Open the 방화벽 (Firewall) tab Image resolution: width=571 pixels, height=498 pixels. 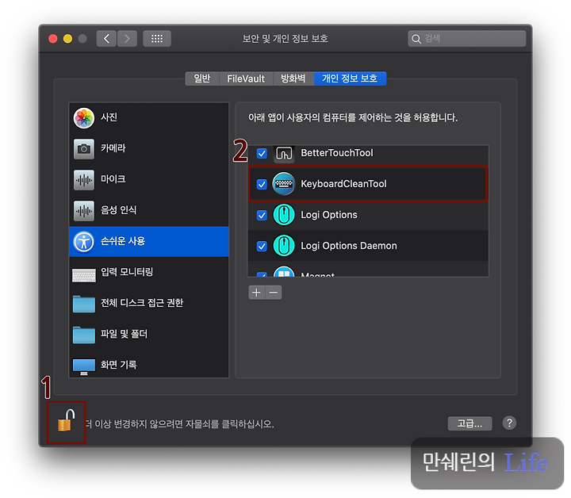click(293, 79)
